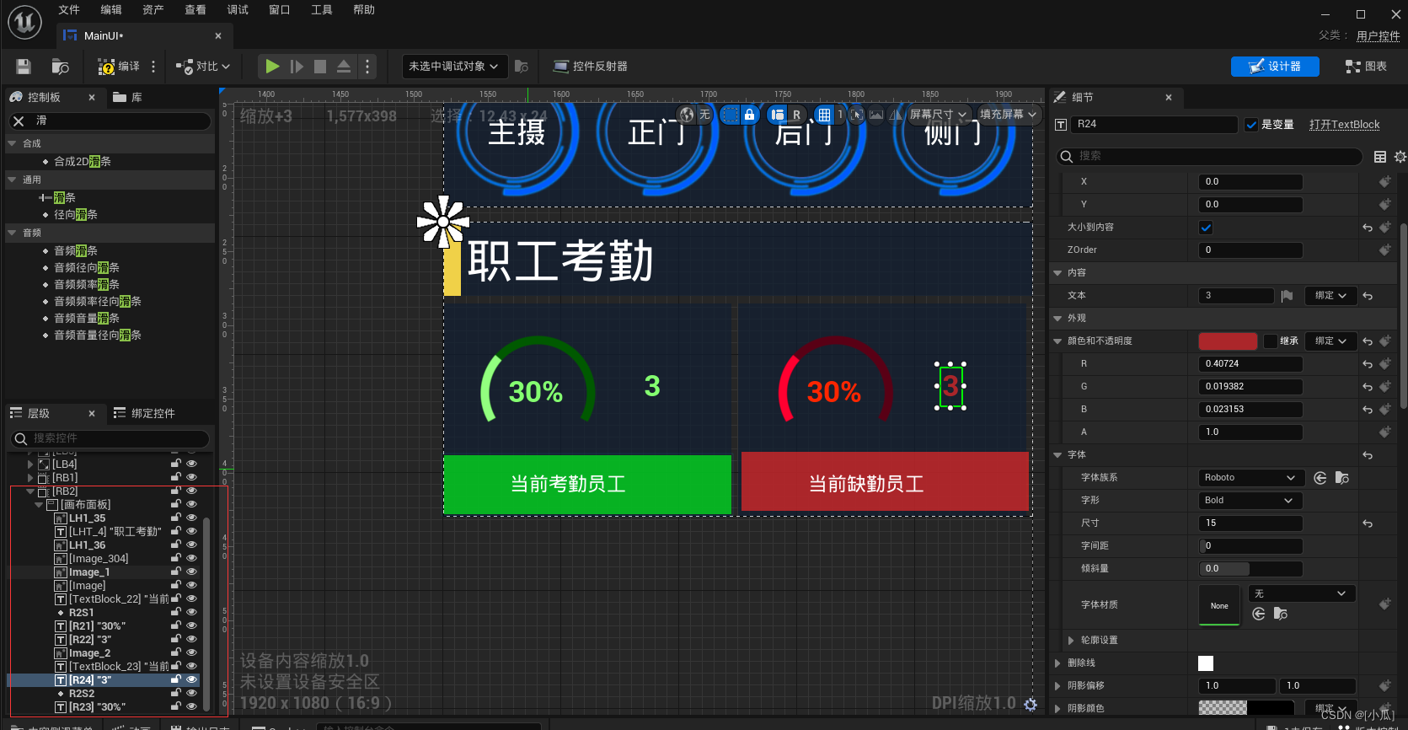The image size is (1408, 730).
Task: Toggle visibility of Image_1 widget
Action: coord(192,572)
